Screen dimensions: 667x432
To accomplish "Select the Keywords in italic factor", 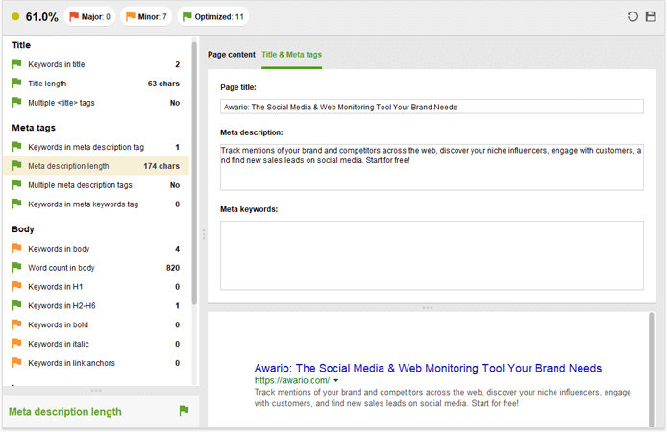I will [x=96, y=344].
